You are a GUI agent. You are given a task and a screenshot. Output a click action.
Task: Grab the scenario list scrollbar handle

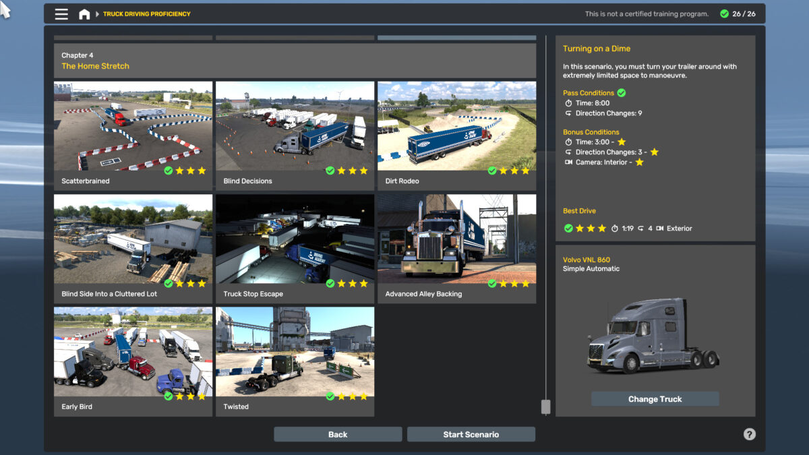545,406
